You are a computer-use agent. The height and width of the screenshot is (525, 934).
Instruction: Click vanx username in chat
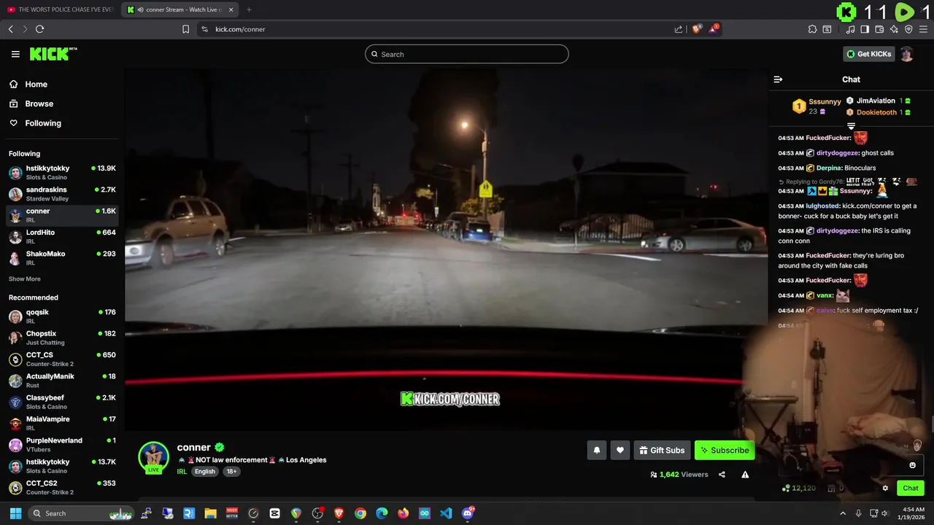click(825, 295)
